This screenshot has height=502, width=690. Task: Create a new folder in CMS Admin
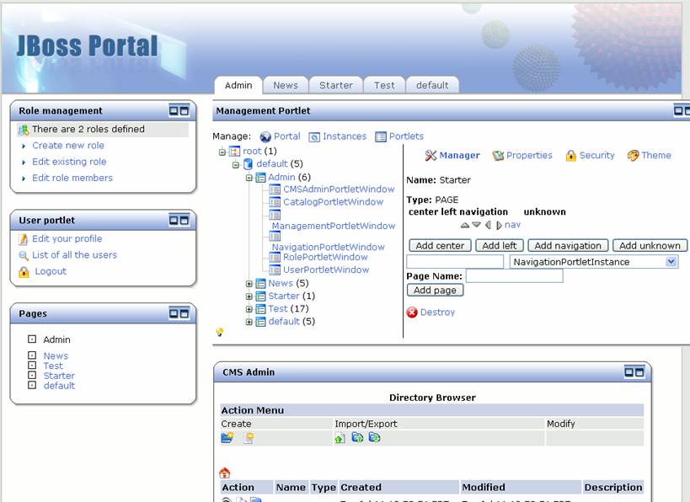click(227, 438)
